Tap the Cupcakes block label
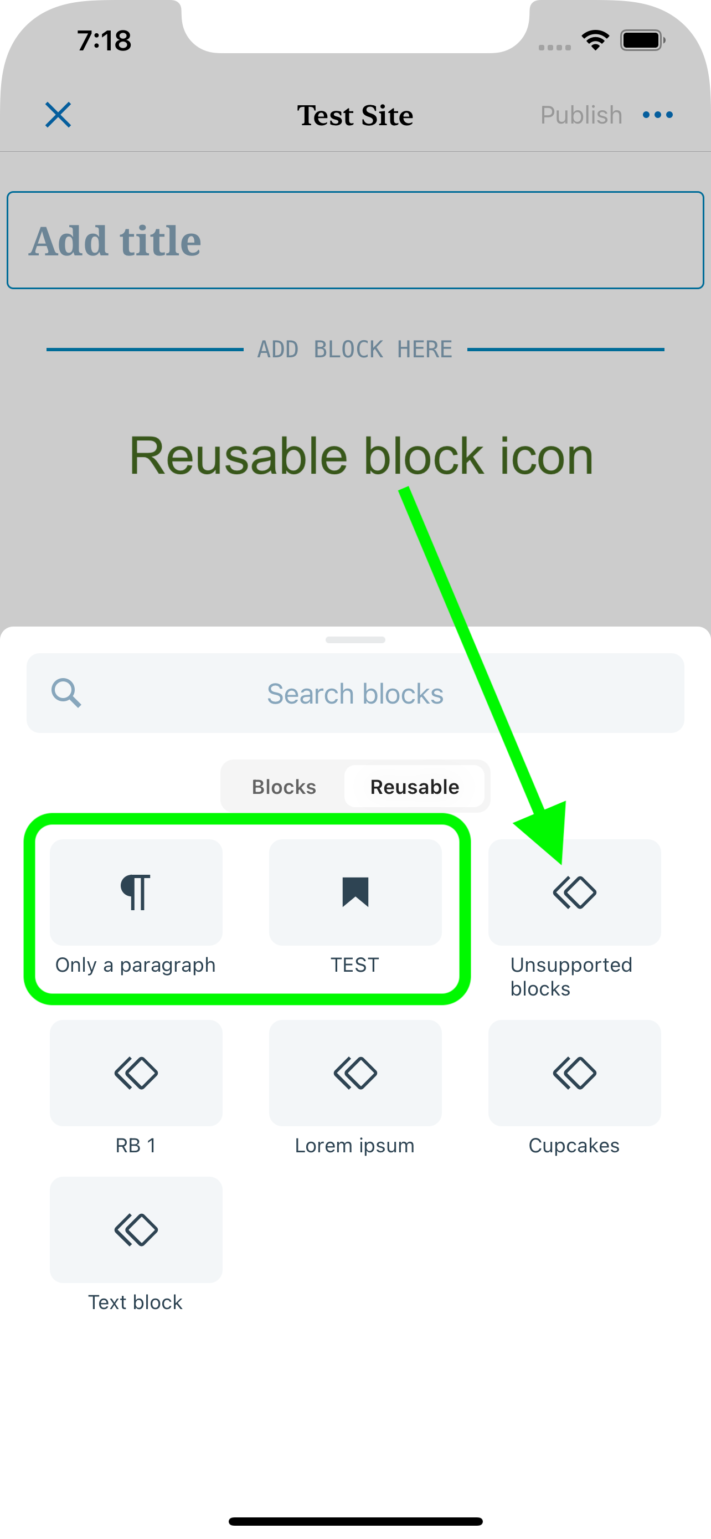The image size is (711, 1539). pyautogui.click(x=574, y=1145)
